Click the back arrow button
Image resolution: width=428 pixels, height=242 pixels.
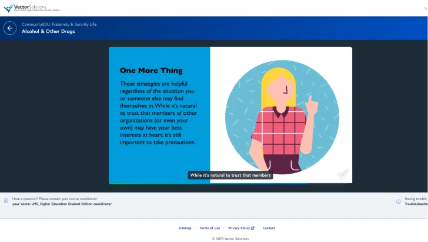tap(9, 28)
